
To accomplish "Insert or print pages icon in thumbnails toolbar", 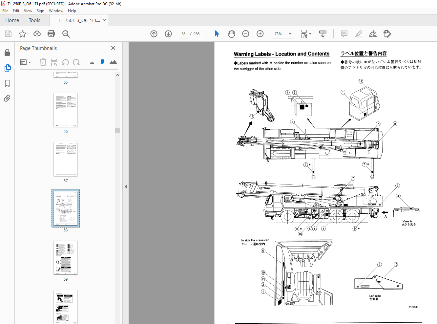I will coord(54,62).
